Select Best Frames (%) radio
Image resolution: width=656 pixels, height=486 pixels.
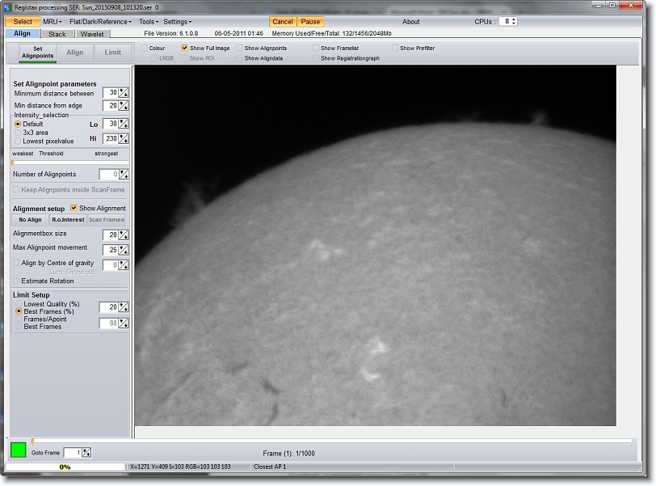pos(19,311)
